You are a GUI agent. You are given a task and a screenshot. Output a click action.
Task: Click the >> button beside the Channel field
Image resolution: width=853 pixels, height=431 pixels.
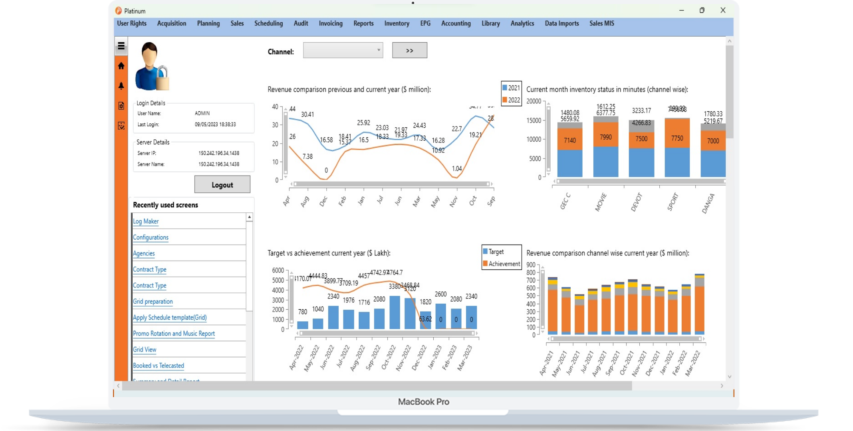pos(409,50)
